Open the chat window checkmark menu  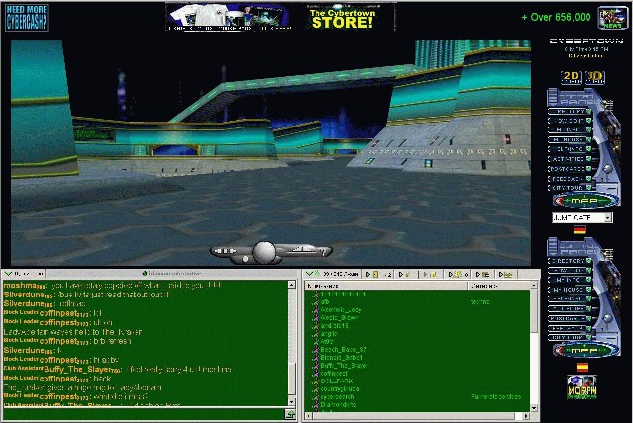[x=8, y=274]
